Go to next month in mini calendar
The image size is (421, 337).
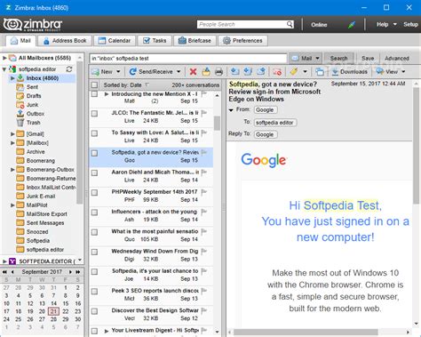pos(70,272)
